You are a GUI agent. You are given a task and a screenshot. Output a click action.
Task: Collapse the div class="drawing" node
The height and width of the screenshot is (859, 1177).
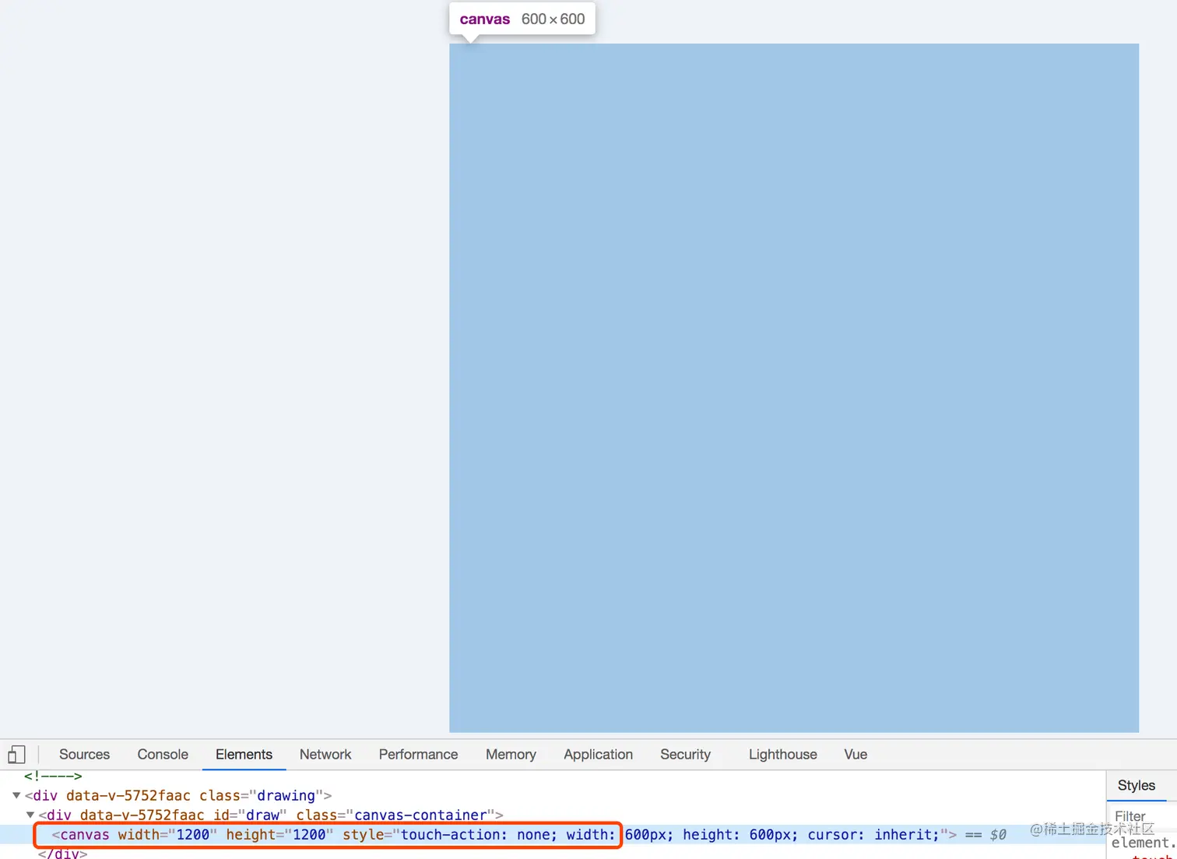click(x=16, y=795)
